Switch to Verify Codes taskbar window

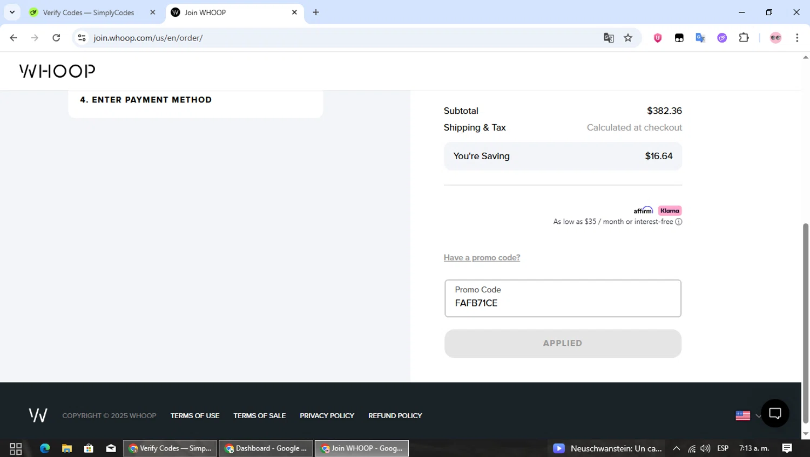[170, 448]
